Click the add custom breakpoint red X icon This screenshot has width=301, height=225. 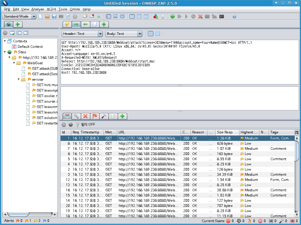200,16
